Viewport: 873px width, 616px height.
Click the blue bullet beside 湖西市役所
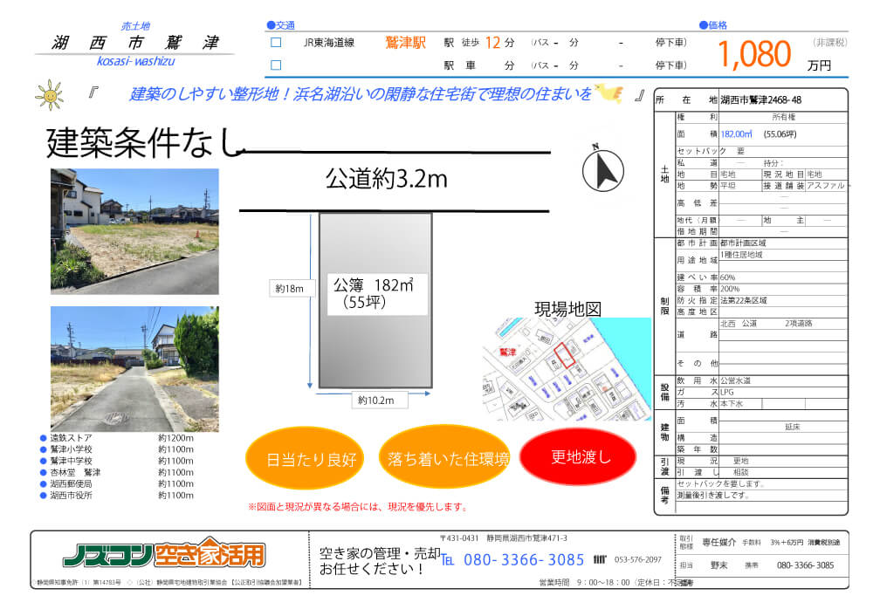click(x=43, y=495)
